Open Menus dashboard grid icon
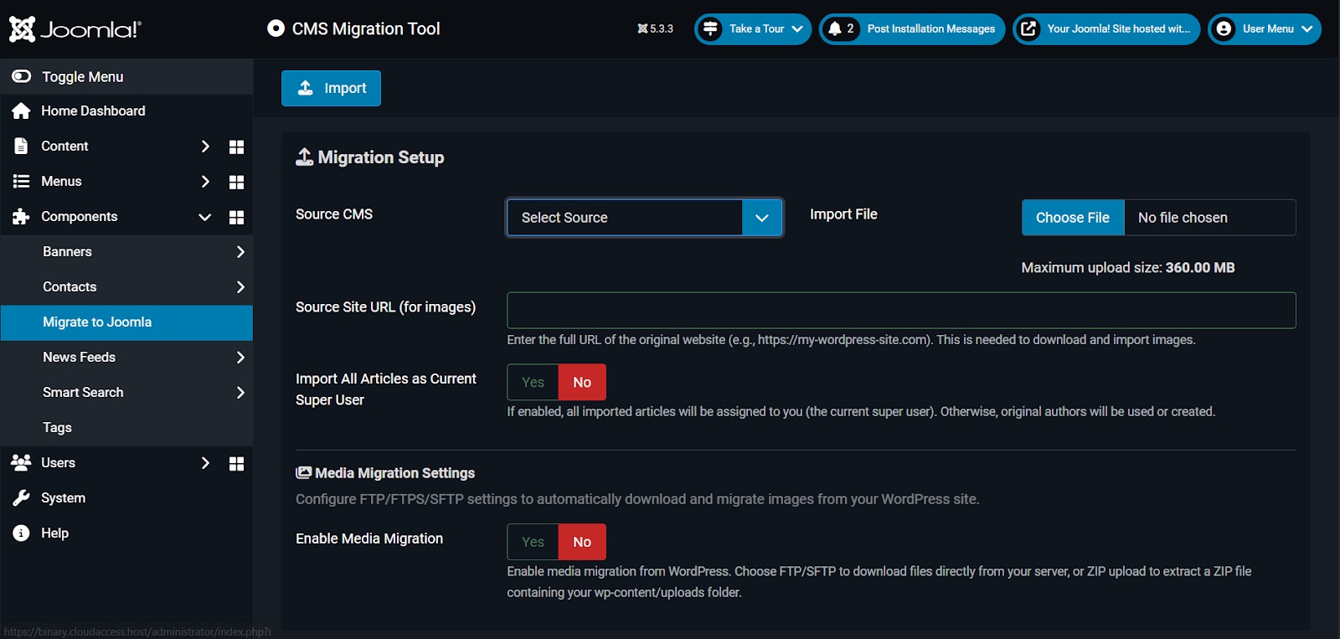 point(236,182)
